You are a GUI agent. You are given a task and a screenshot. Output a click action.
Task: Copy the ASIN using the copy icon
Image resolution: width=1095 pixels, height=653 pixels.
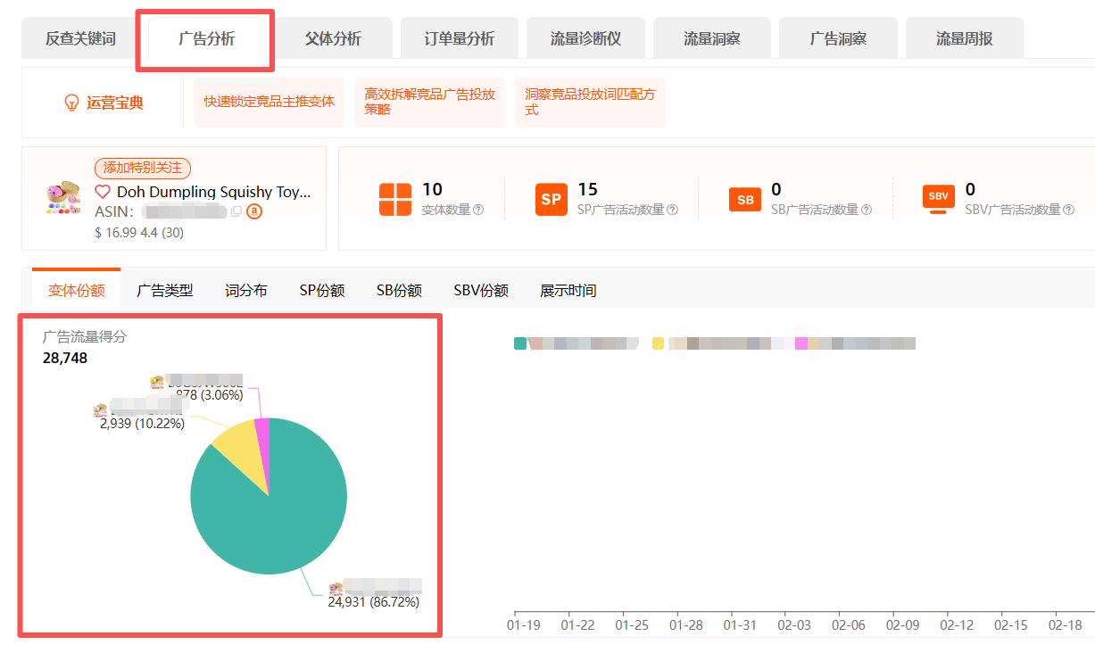236,211
